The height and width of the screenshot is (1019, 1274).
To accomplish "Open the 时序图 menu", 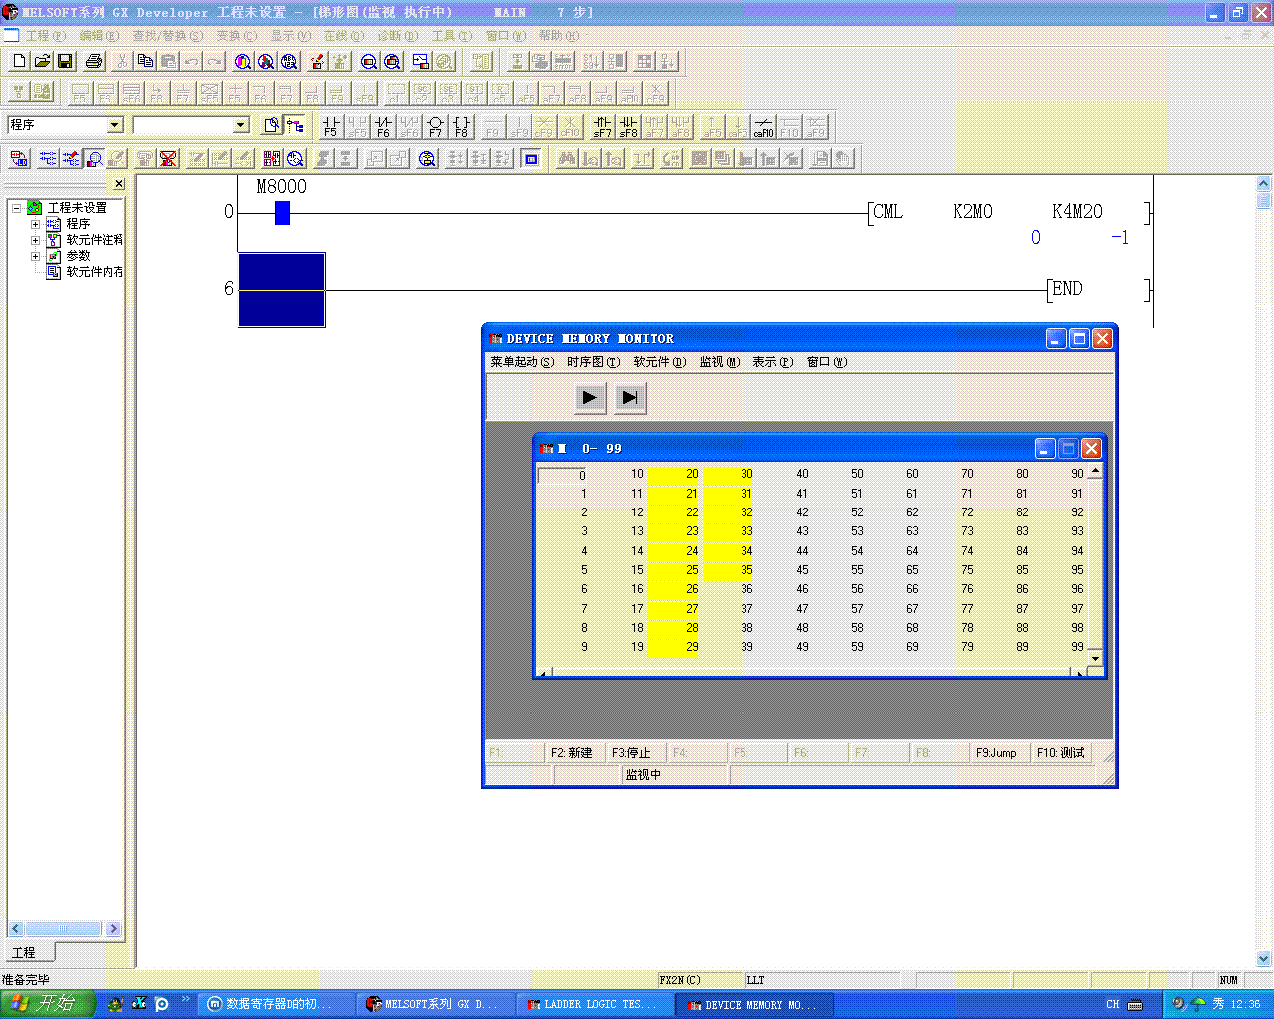I will click(x=593, y=362).
